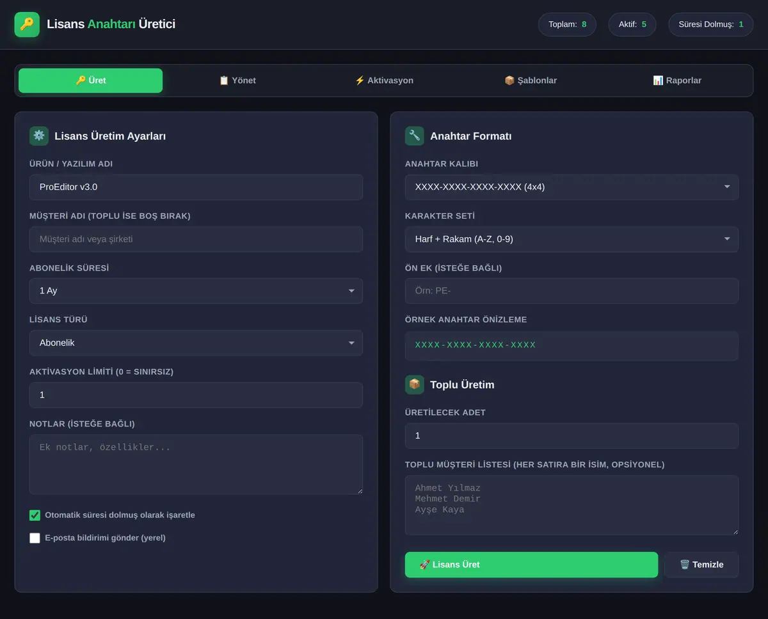Open the Abonelik Süresi dropdown
Viewport: 768px width, 619px height.
click(x=196, y=291)
